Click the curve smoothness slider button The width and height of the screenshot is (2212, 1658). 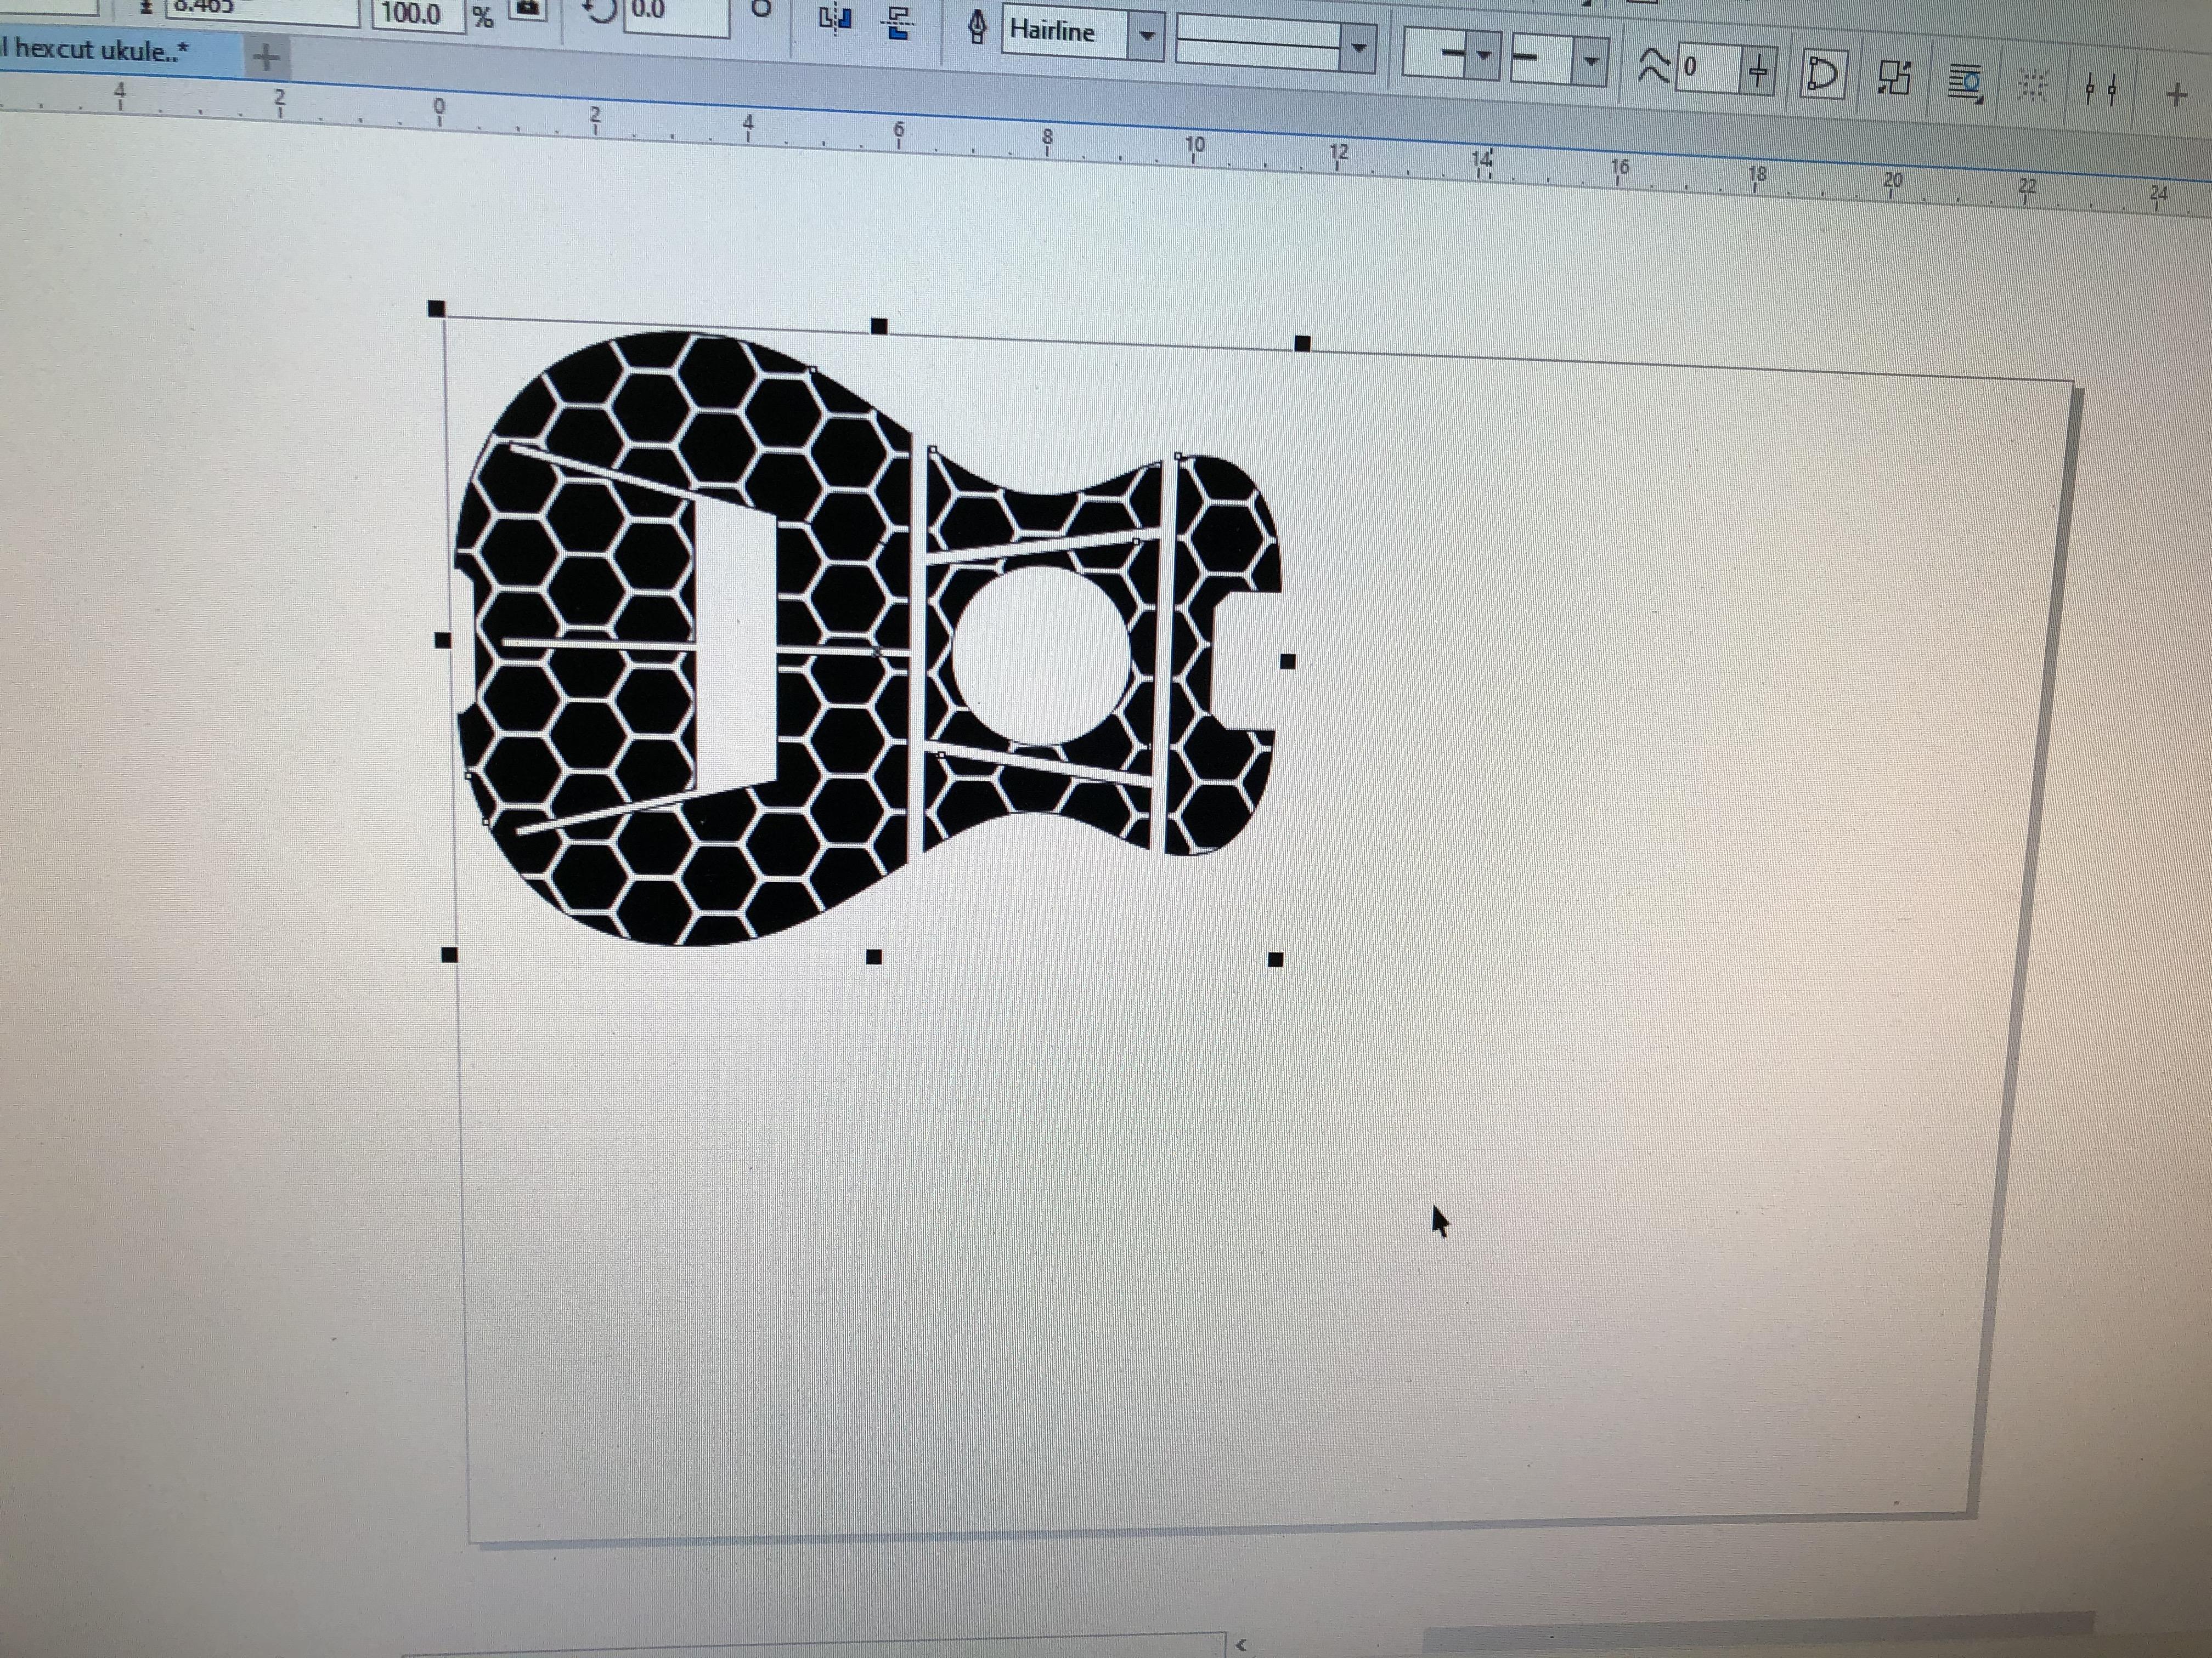click(1758, 72)
